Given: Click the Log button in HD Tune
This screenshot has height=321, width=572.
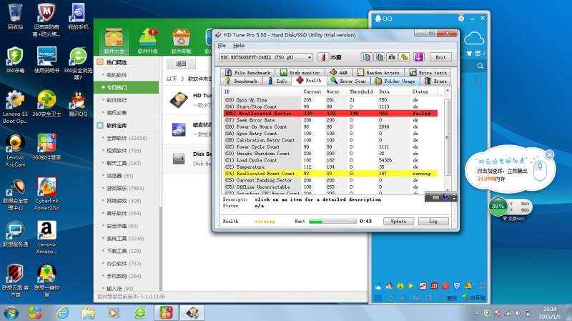Looking at the screenshot, I should (x=433, y=222).
